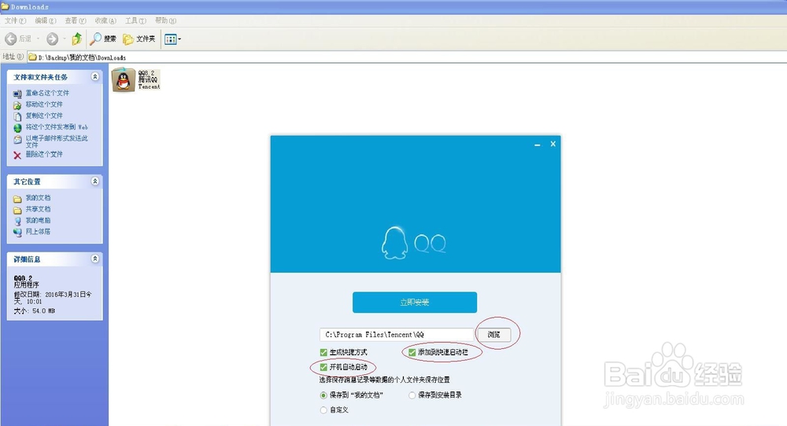Image resolution: width=787 pixels, height=426 pixels.
Task: Click Browse (浏览) button in QQ installer
Action: click(x=494, y=334)
